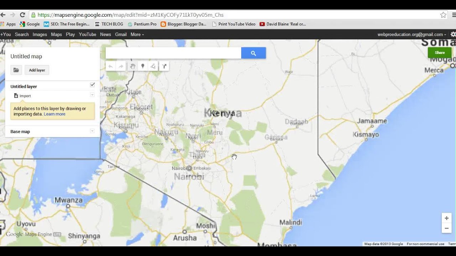The image size is (456, 256).
Task: Open the Google settings gear icon
Action: (453, 34)
